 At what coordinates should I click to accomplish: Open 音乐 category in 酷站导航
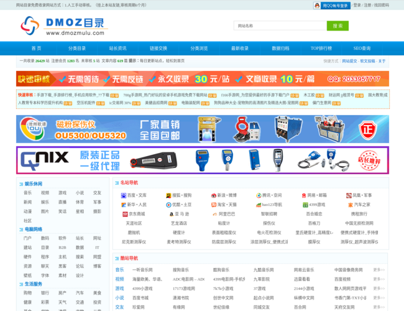coord(119,270)
